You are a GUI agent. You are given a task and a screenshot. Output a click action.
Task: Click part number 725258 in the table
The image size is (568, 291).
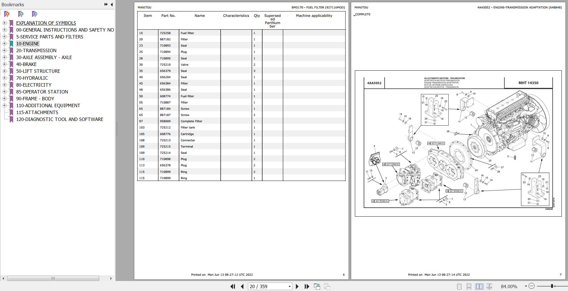tap(165, 33)
